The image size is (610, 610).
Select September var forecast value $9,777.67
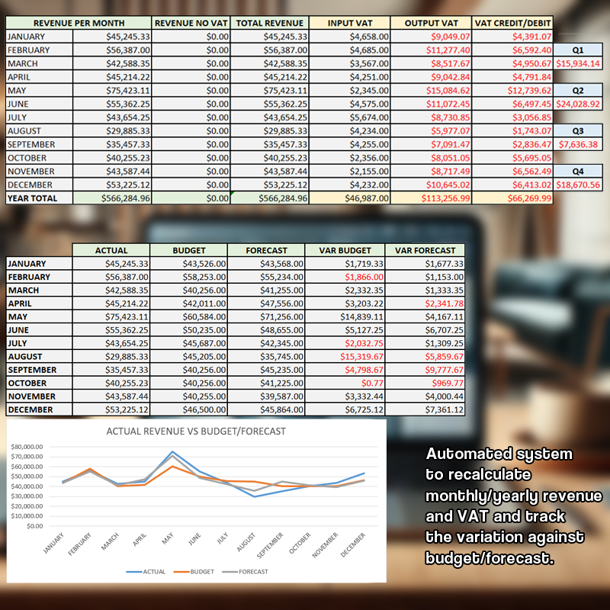point(425,370)
